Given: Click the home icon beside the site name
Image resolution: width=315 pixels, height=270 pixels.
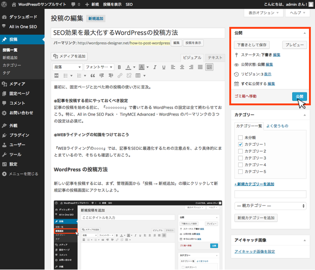Looking at the screenshot, I should click(x=14, y=5).
